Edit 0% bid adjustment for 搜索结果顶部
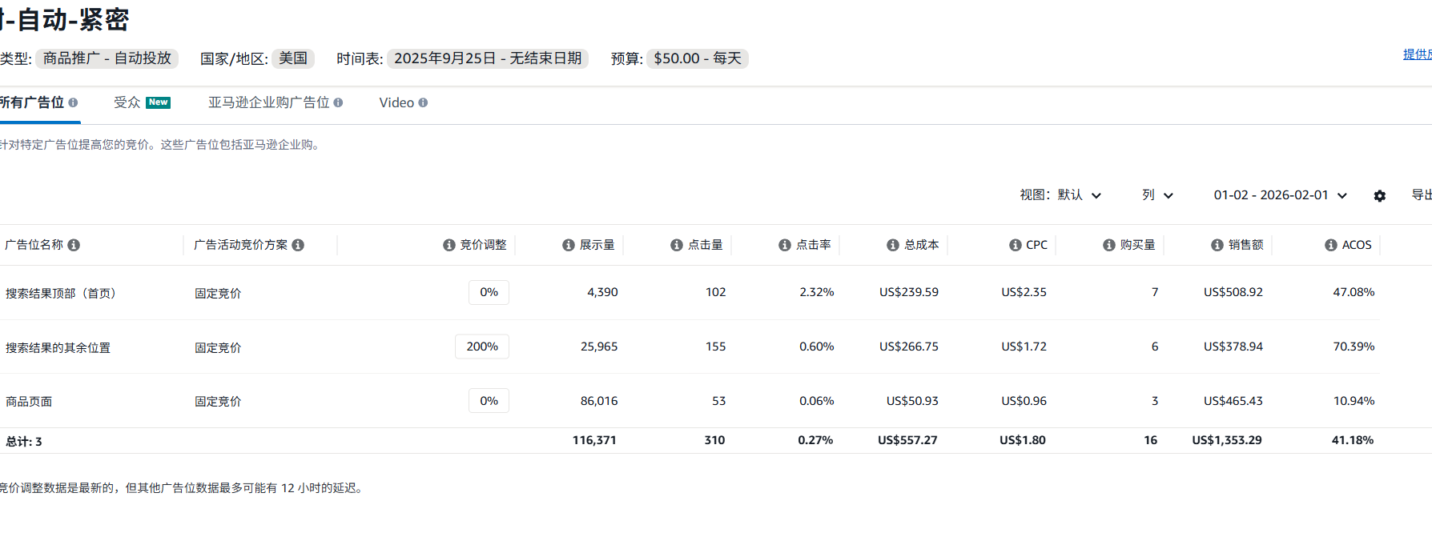The width and height of the screenshot is (1432, 545). click(x=489, y=292)
